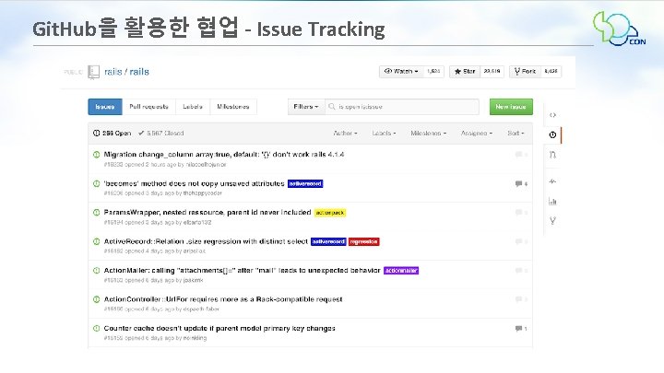Image resolution: width=664 pixels, height=373 pixels.
Task: Open ActionMailer attachments unexpected behavior issue
Action: (243, 270)
